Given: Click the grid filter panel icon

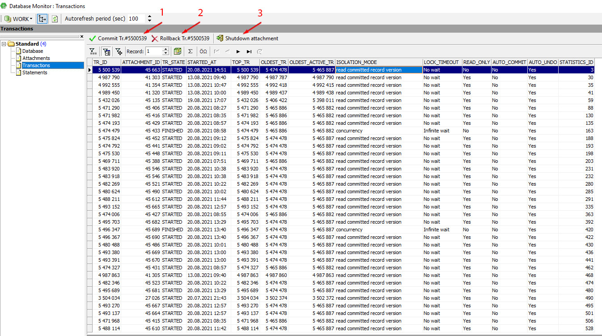Looking at the screenshot, I should [x=93, y=51].
